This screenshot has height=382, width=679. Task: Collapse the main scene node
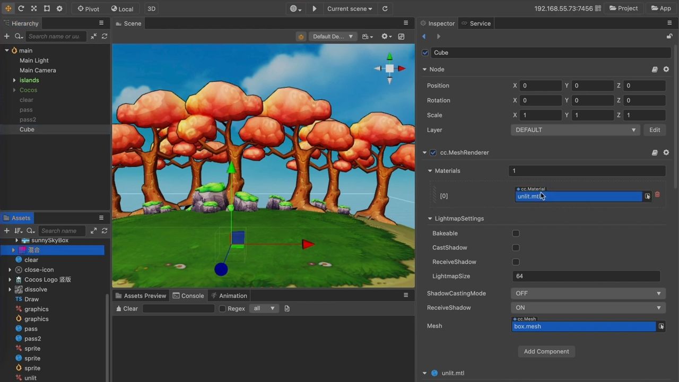6,50
